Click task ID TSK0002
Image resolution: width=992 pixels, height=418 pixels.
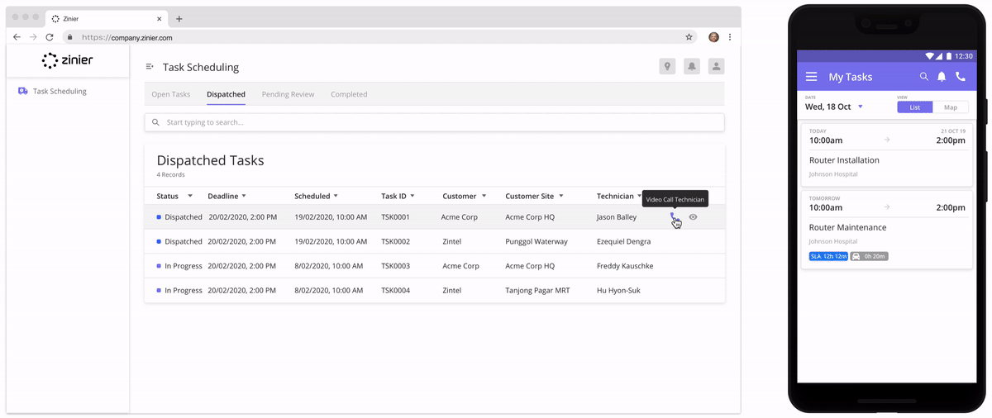395,242
